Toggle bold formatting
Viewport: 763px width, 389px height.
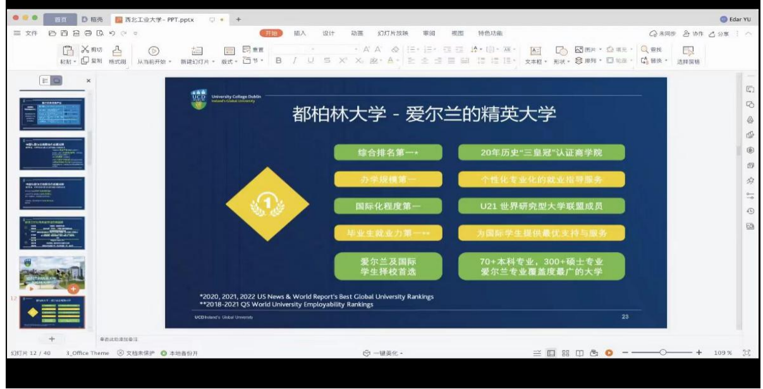click(279, 61)
